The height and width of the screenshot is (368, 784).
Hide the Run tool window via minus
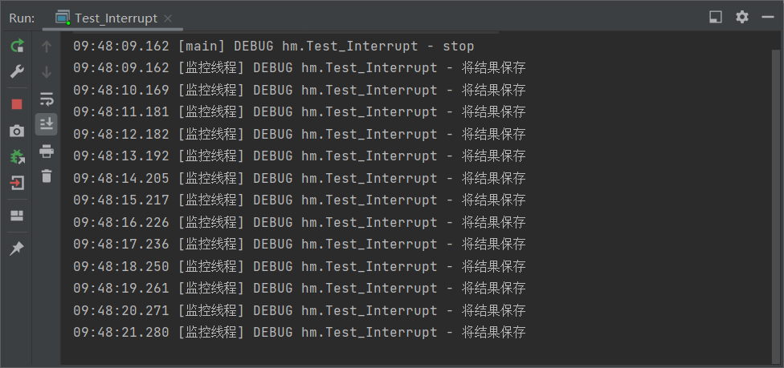[768, 18]
